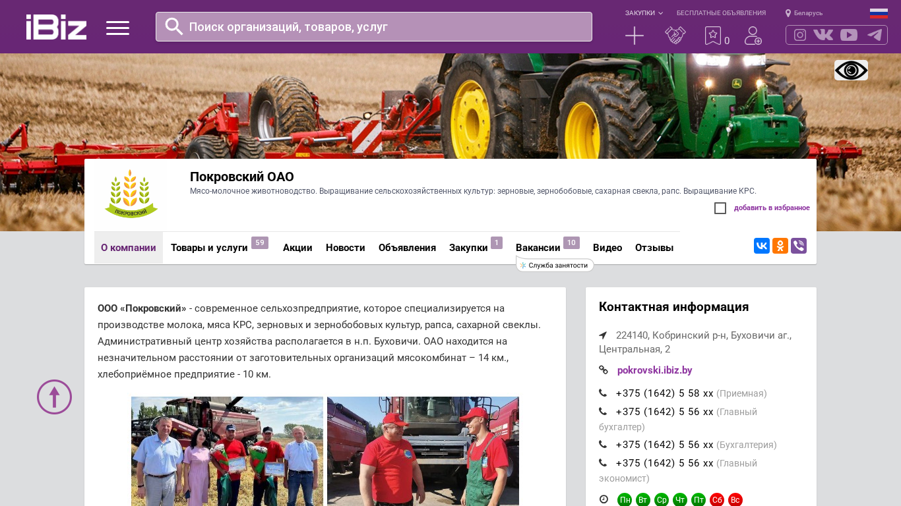The width and height of the screenshot is (901, 506).
Task: Click the plus add icon in header
Action: click(635, 36)
